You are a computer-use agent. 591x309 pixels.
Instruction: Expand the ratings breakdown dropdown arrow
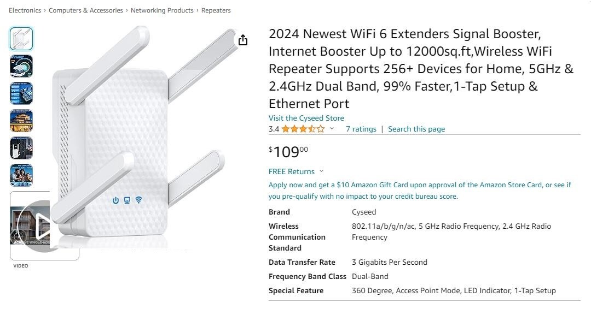tap(332, 129)
